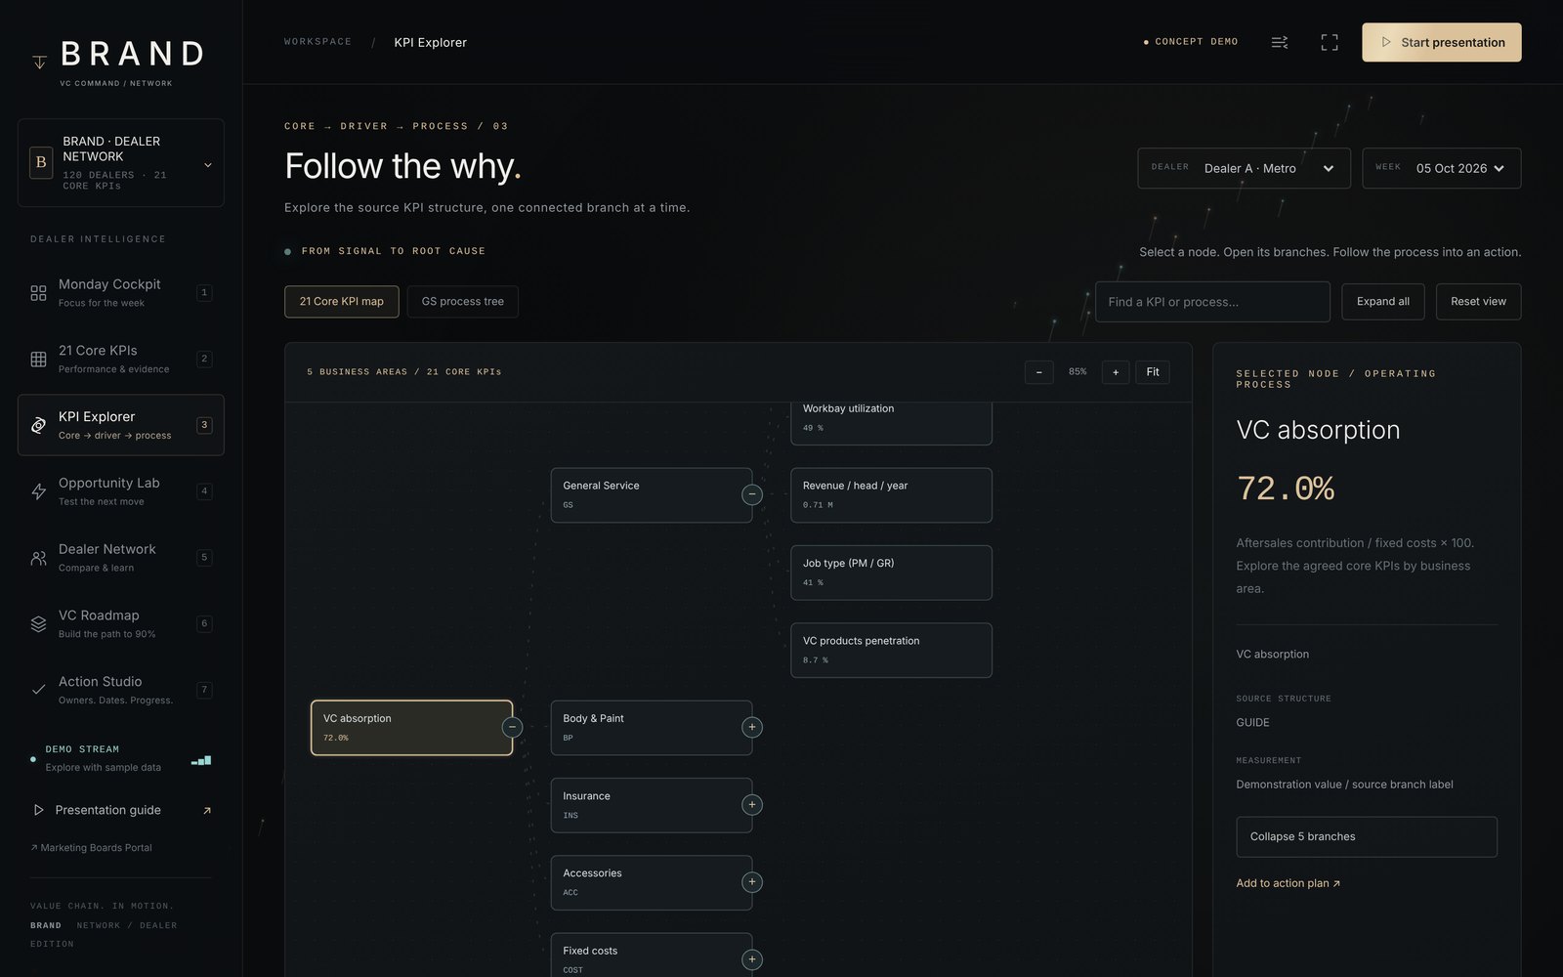Click the Monday Cockpit grid icon

[38, 293]
